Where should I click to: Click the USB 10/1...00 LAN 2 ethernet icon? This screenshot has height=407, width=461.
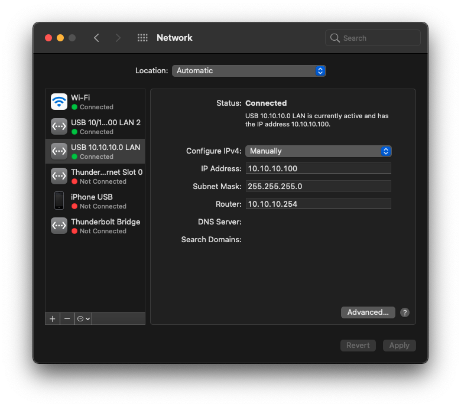point(59,126)
